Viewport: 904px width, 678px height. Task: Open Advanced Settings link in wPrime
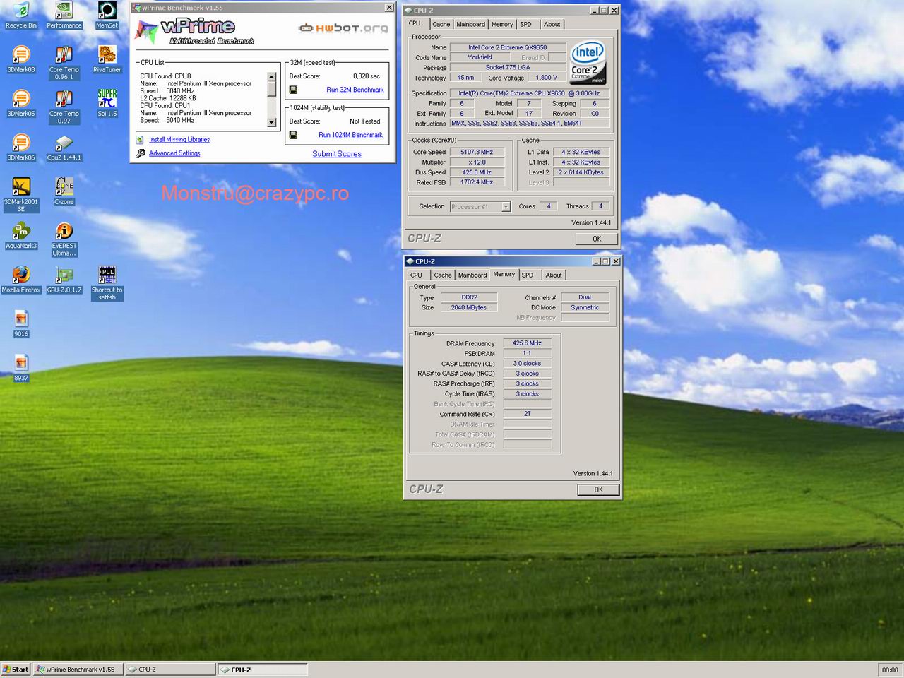click(x=174, y=153)
